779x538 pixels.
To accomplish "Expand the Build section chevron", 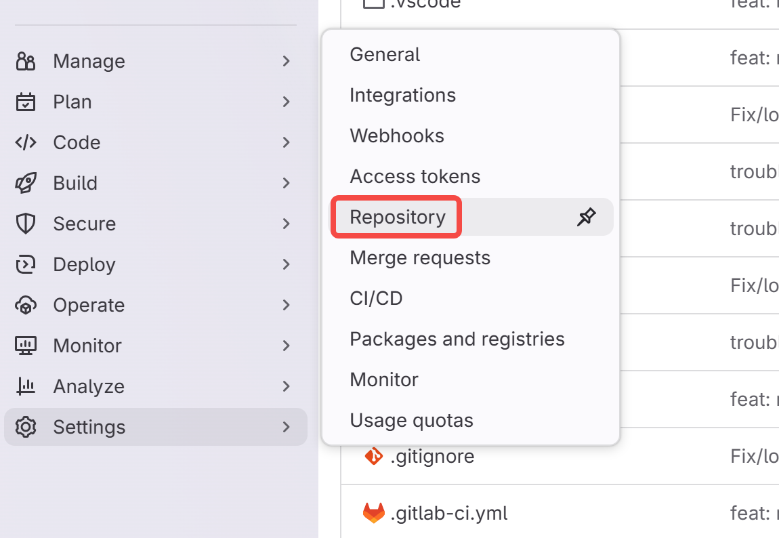I will 286,184.
